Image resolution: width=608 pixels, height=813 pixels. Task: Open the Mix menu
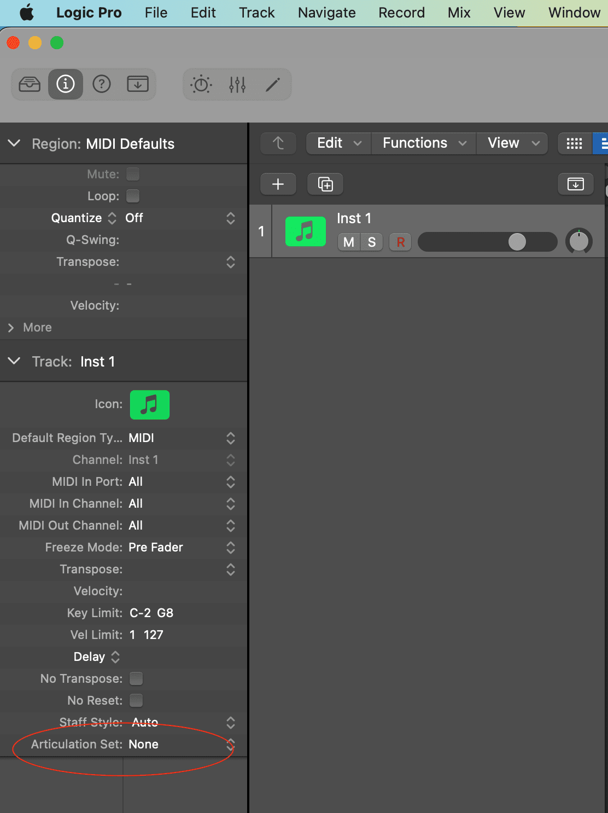tap(459, 13)
